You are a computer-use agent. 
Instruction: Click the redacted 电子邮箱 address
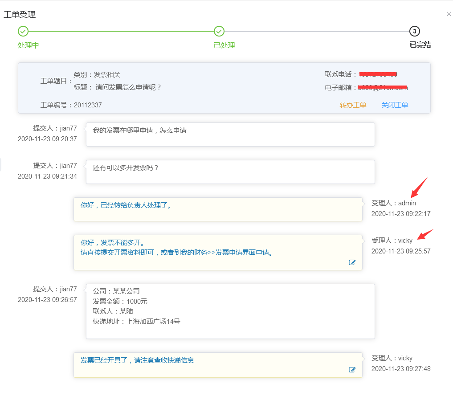(383, 88)
